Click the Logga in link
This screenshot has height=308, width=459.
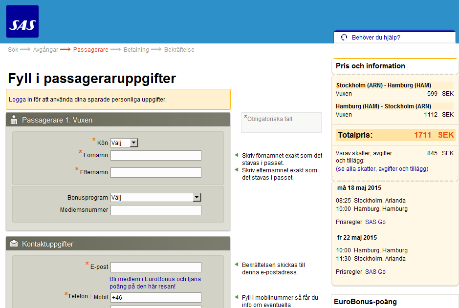21,100
